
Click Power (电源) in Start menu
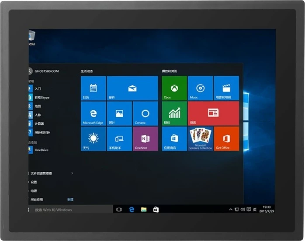(34, 190)
